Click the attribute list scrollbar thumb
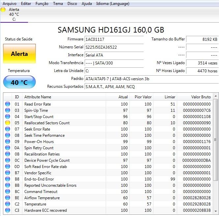 [x=216, y=140]
